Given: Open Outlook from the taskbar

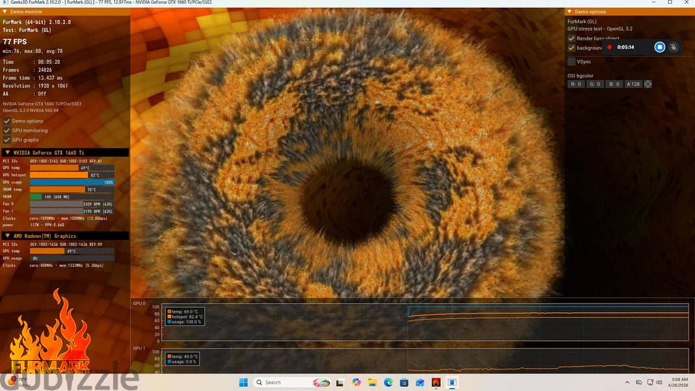Looking at the screenshot, I should 420,383.
